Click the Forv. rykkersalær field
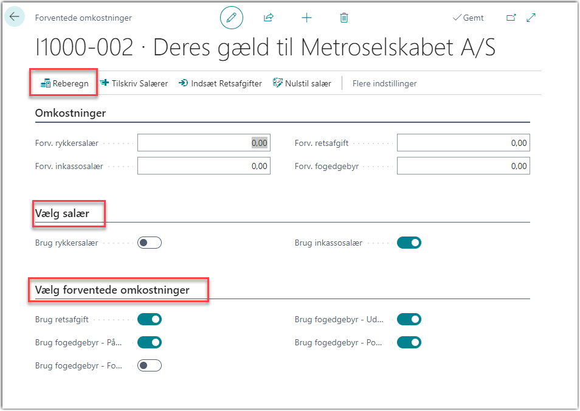 coord(204,143)
